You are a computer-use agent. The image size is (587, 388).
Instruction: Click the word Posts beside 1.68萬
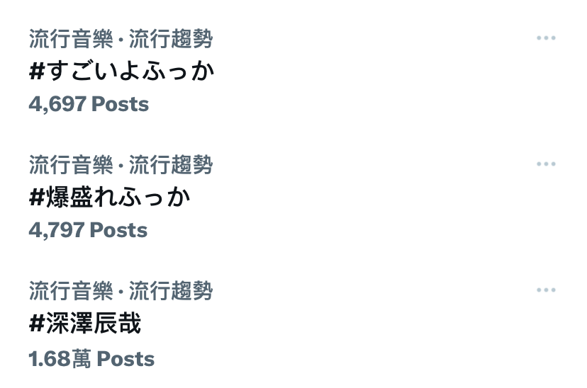click(125, 359)
